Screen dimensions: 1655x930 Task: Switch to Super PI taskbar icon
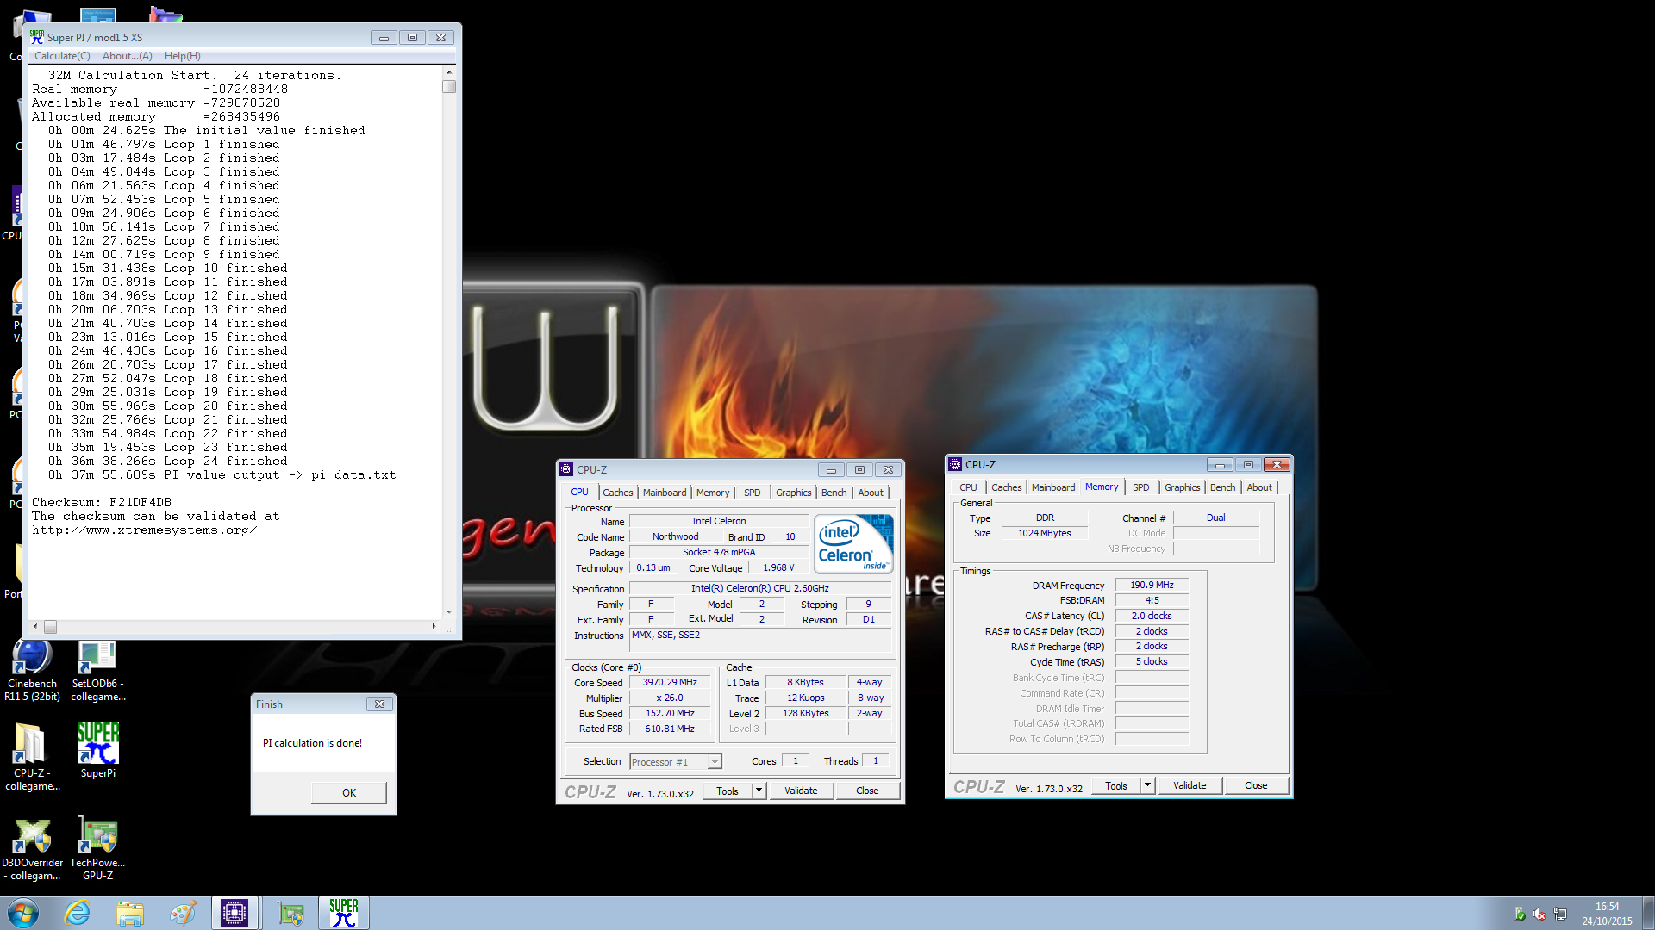pos(344,913)
